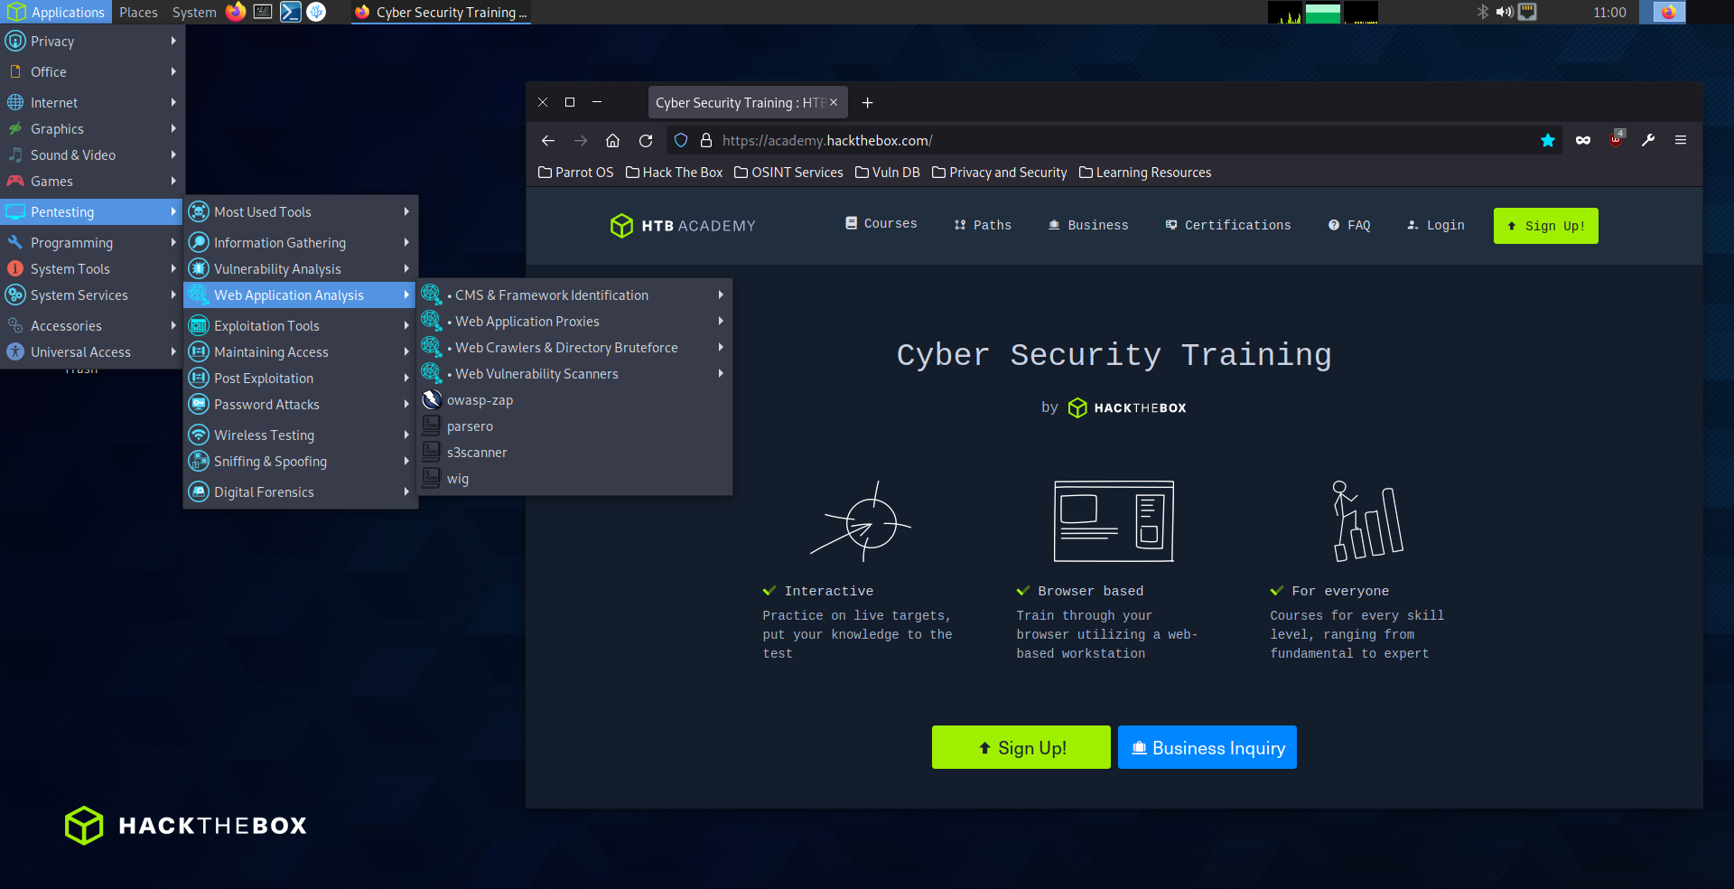Expand Information Gathering submenu
This screenshot has height=889, width=1734.
pyautogui.click(x=300, y=243)
